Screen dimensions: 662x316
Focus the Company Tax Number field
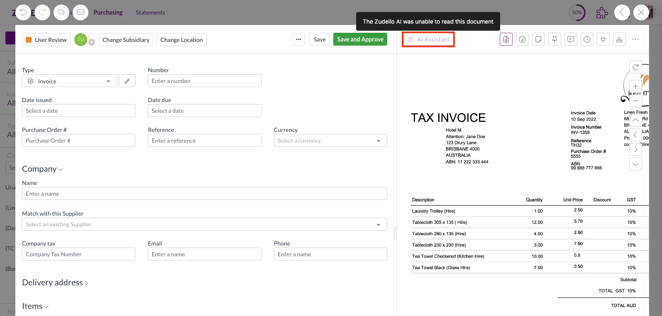click(78, 254)
